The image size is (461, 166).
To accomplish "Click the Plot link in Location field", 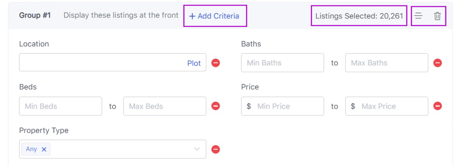I will (x=194, y=63).
